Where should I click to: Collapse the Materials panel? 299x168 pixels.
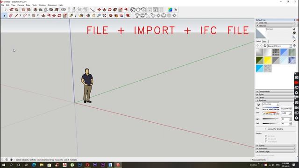point(276,26)
